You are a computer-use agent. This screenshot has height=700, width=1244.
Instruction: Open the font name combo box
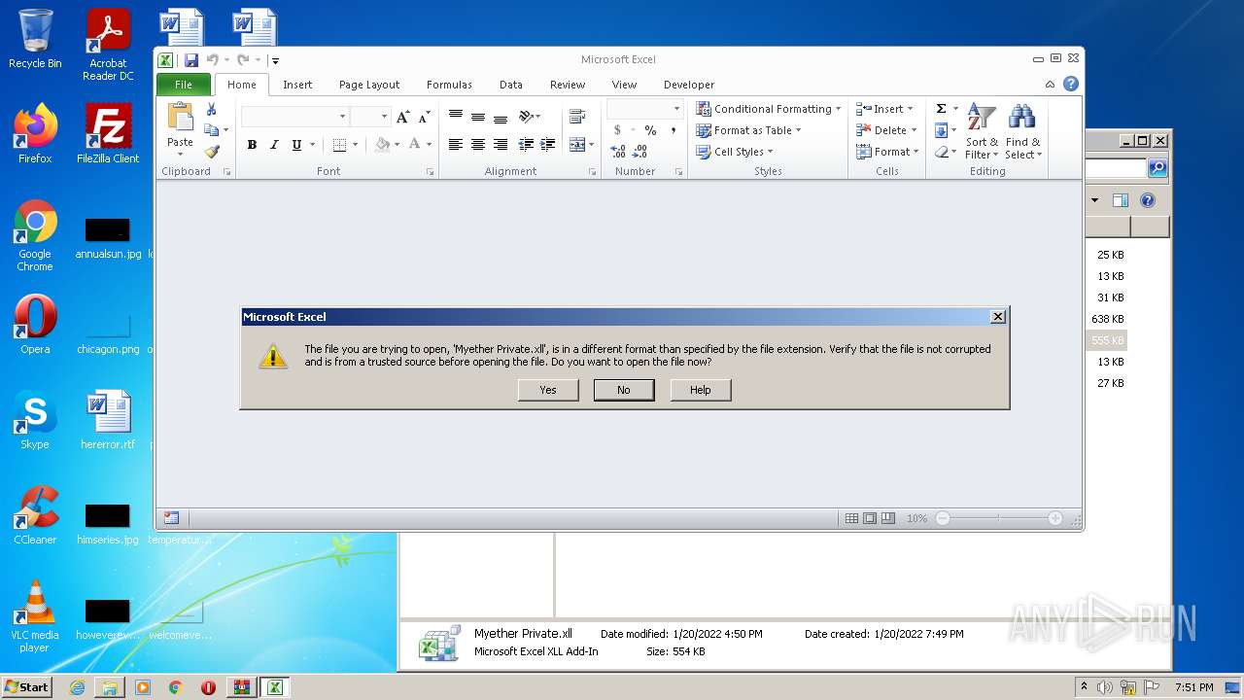pyautogui.click(x=294, y=117)
